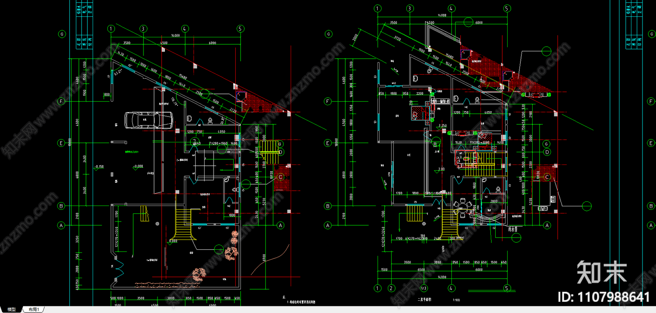Viewport: 656px width, 313px height.
Task: Open the 布局1 layout tab
Action: [34, 309]
